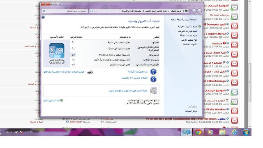Screen dimensions: 263x148
Task: Launch Internet Explorer from taskbar
Action: click(x=234, y=132)
